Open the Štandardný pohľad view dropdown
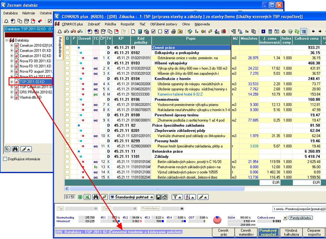Image resolution: width=326 pixels, height=239 pixels. click(x=132, y=197)
